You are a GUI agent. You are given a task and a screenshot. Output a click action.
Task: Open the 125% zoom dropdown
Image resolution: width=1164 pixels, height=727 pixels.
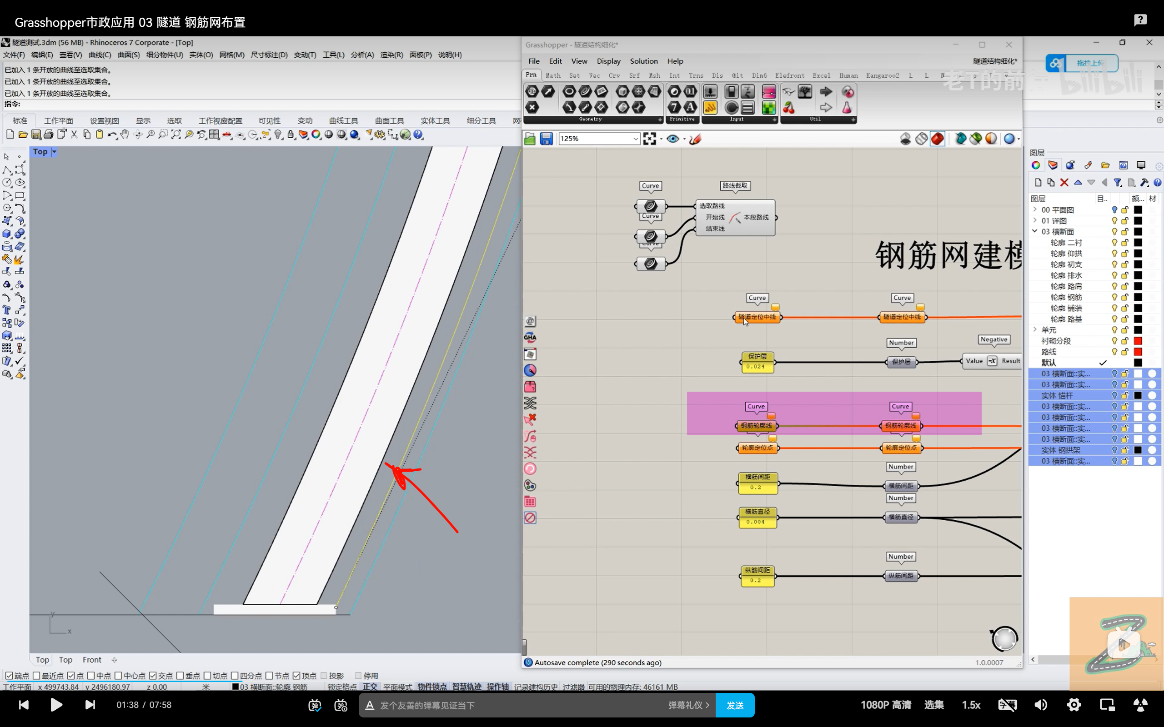click(x=635, y=139)
